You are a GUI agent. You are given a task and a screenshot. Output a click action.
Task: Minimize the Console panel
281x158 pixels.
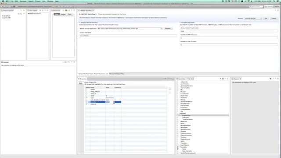[x=72, y=62]
